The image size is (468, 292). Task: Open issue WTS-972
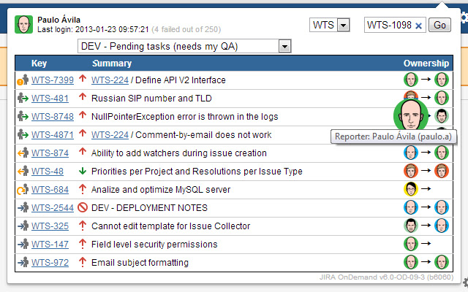tap(50, 263)
